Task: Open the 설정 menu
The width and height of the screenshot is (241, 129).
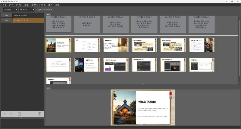Action: [x=58, y=5]
